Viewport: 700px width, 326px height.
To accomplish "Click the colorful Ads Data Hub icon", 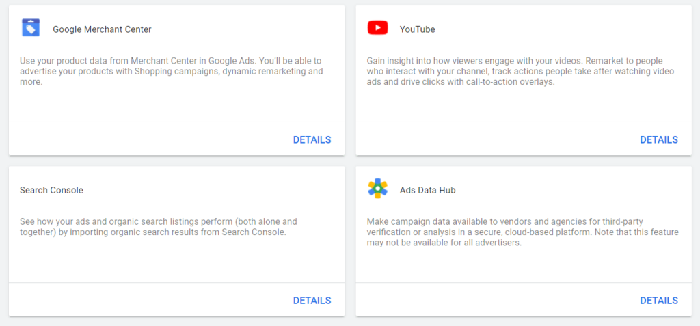I will pos(377,189).
